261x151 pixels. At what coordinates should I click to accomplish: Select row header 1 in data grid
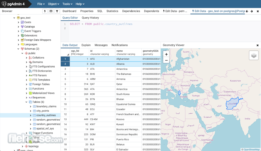65,59
